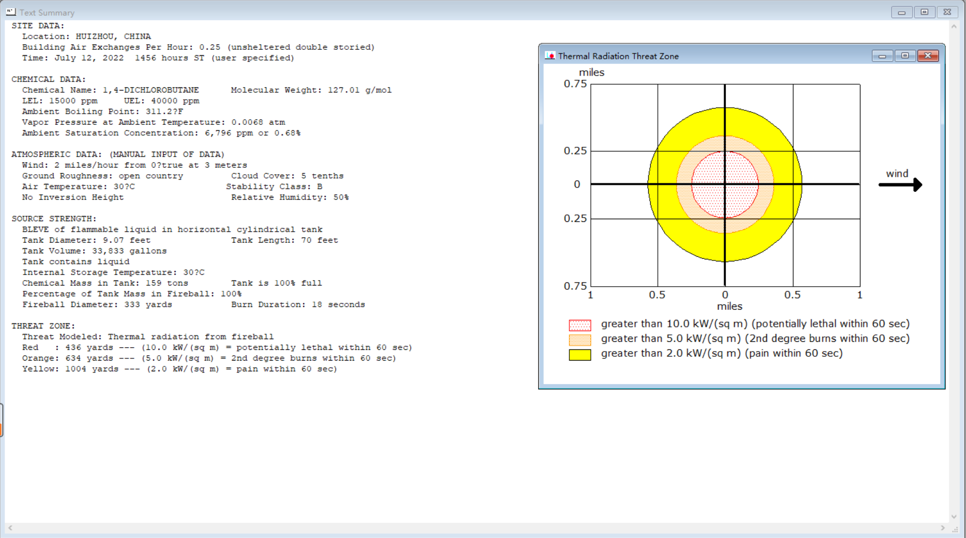Select legend text 'greater than 2.0 kW/(sq m)'
966x538 pixels.
[671, 353]
